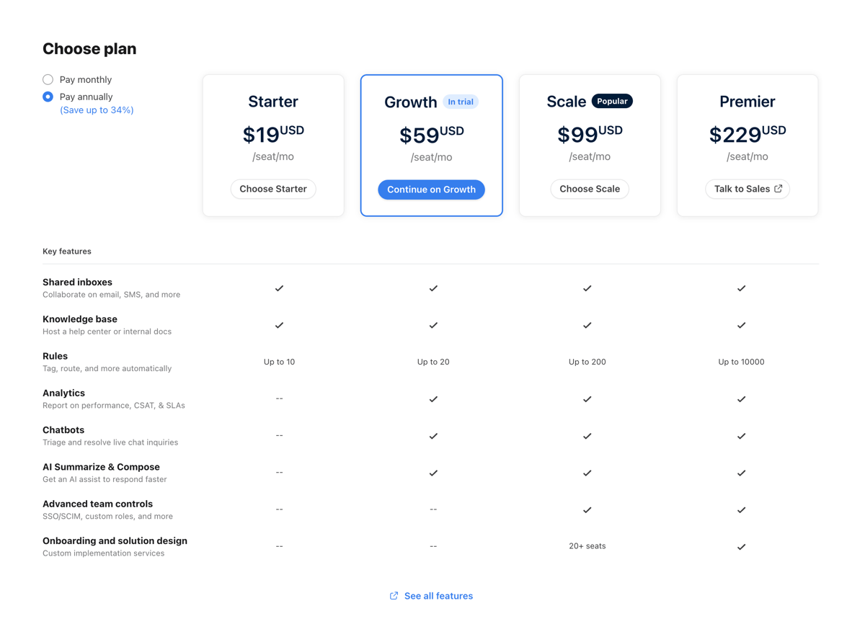Click the Chatbots checkmark under Scale

pyautogui.click(x=587, y=436)
